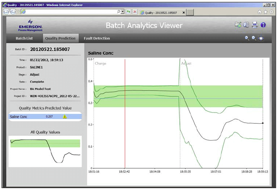Open browser favorites star
Image resolution: width=278 pixels, height=190 pixels.
pos(266,12)
